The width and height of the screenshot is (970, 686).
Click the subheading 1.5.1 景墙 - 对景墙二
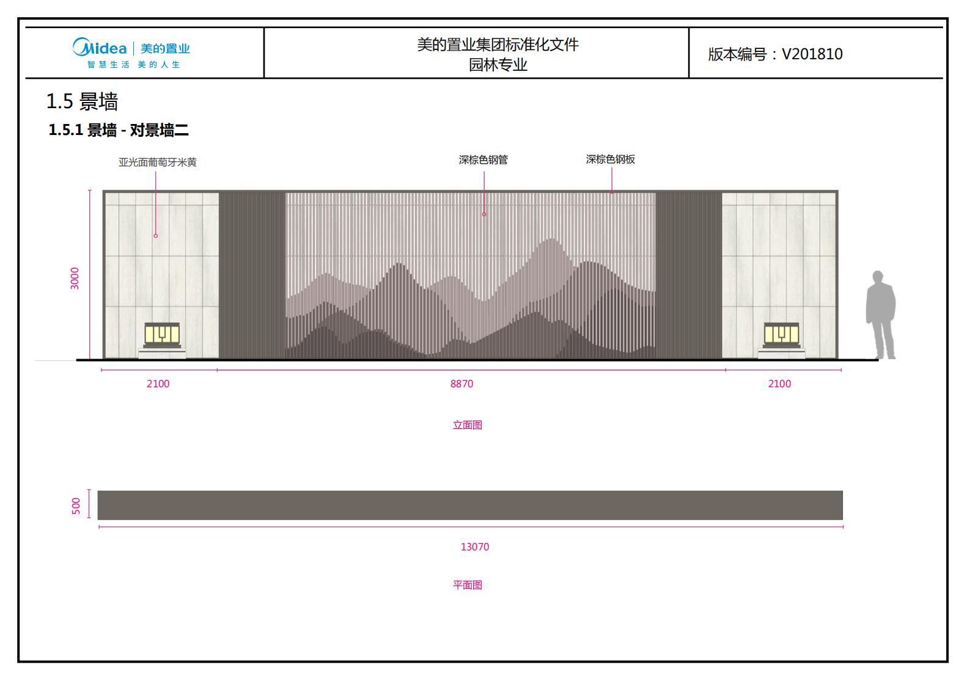(119, 130)
